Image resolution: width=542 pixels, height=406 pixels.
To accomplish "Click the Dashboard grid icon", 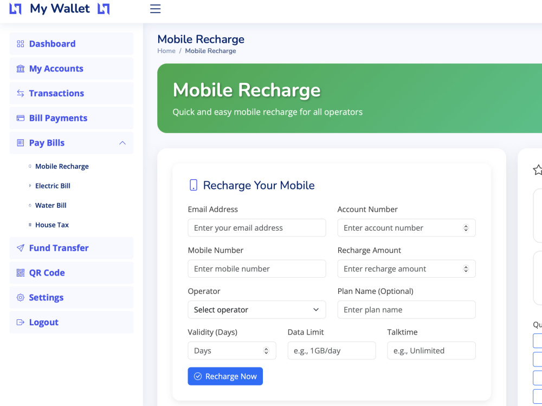I will coord(21,44).
